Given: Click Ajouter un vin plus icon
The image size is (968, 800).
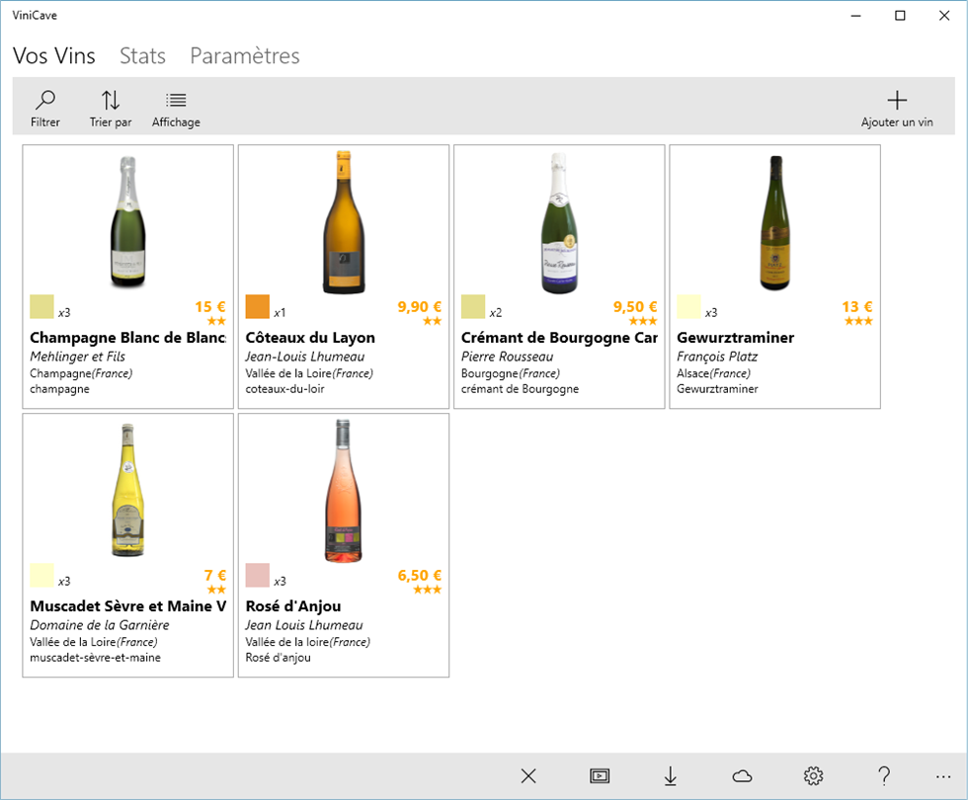Looking at the screenshot, I should pos(896,101).
